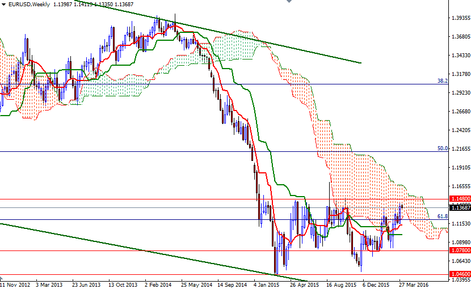
Task: Click the 25 May 2014 date label
Action: 196,284
